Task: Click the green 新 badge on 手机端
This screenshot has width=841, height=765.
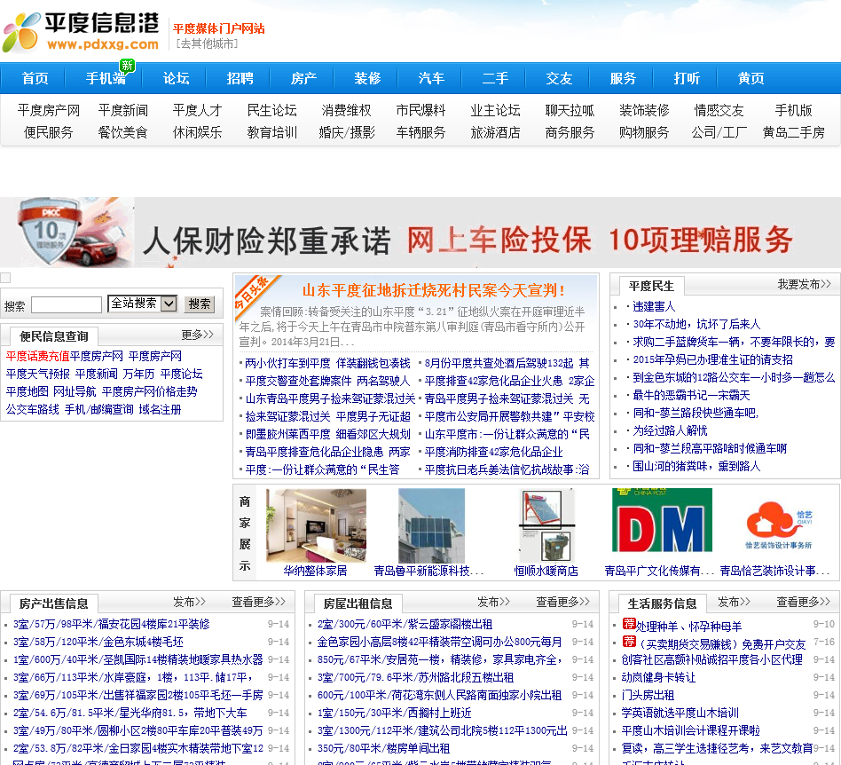Action: coord(127,65)
